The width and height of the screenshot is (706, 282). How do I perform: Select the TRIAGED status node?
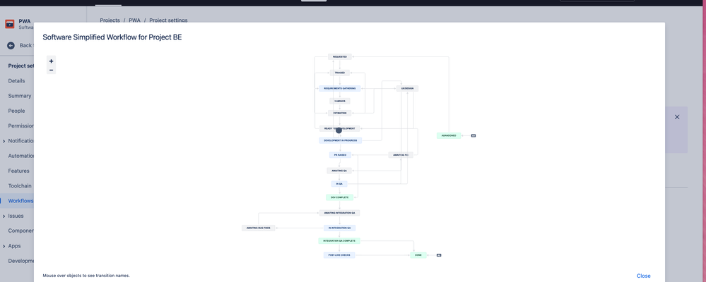click(x=339, y=73)
